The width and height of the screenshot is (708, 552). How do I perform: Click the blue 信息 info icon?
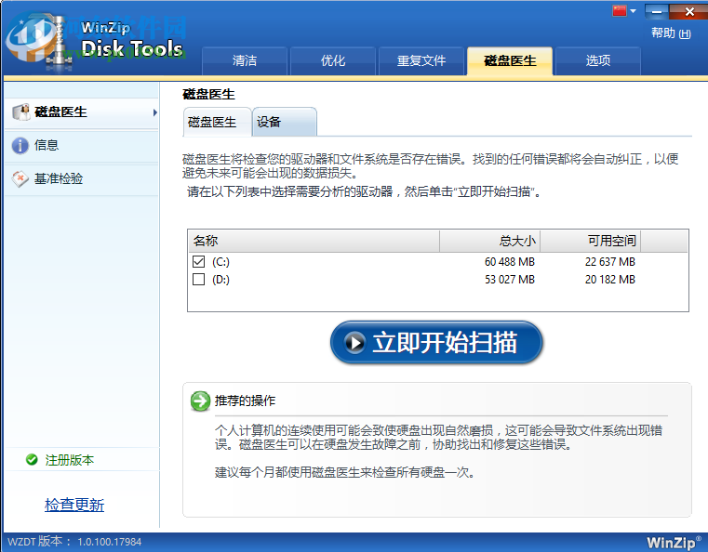[20, 146]
